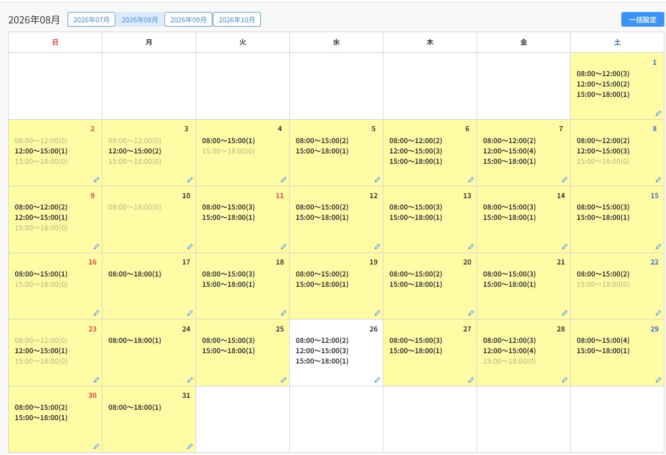Click the 一括設定 bulk settings button
This screenshot has width=666, height=455.
tap(643, 20)
